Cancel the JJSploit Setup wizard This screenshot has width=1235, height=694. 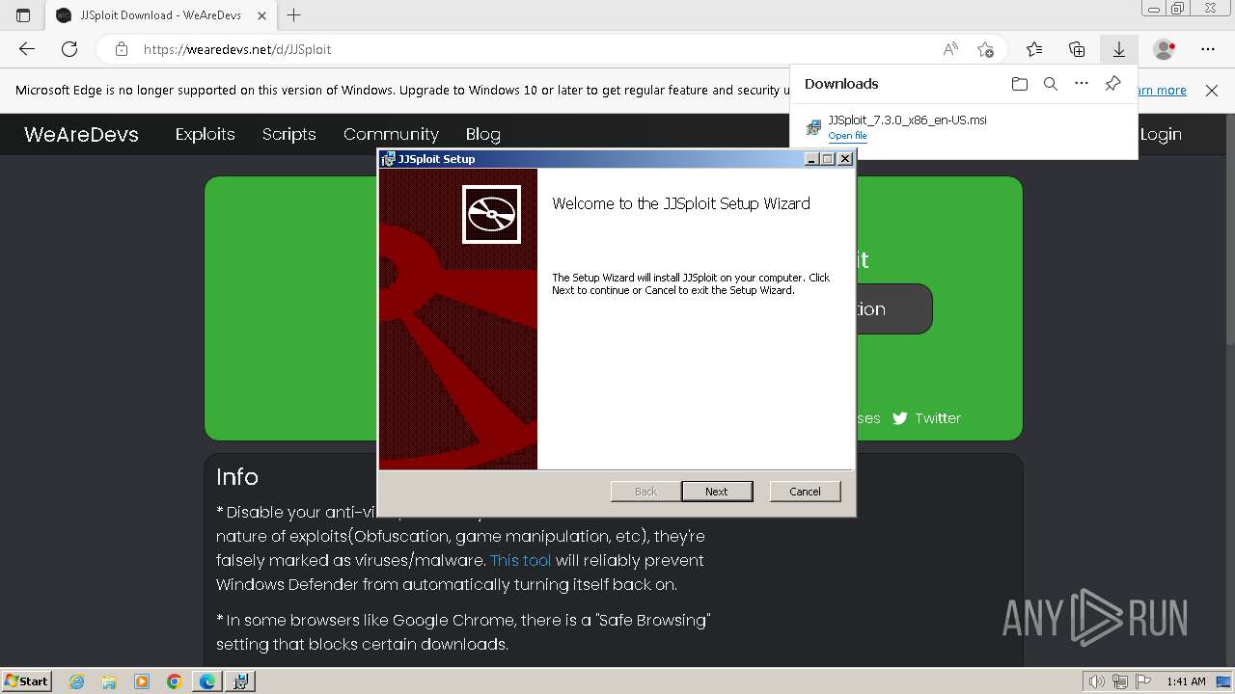pyautogui.click(x=805, y=492)
